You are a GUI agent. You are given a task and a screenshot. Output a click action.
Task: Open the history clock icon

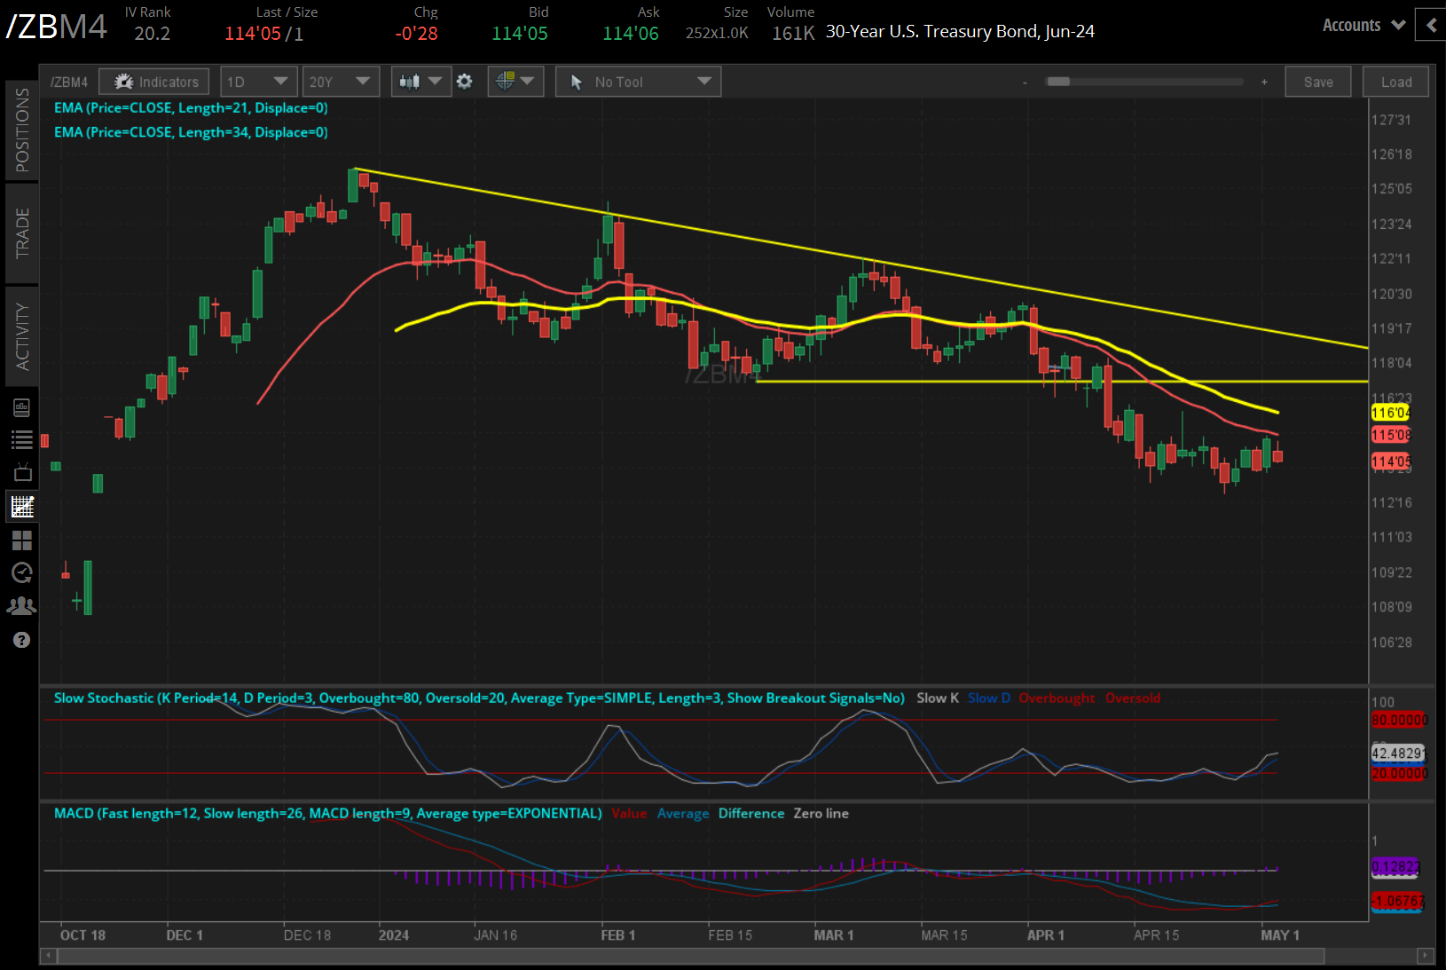point(22,573)
